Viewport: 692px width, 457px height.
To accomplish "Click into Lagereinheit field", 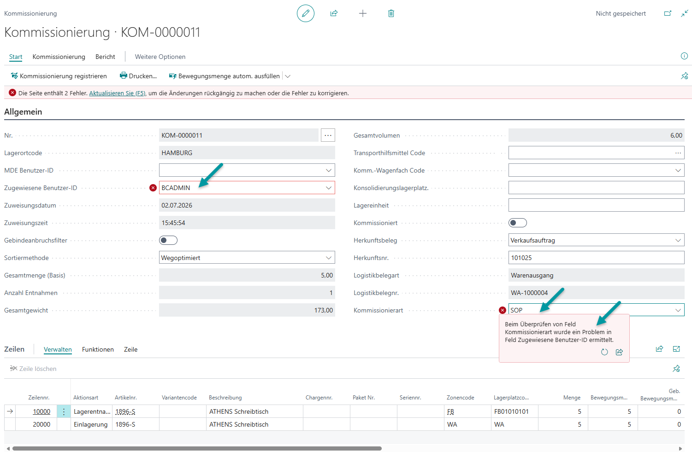I will 596,205.
